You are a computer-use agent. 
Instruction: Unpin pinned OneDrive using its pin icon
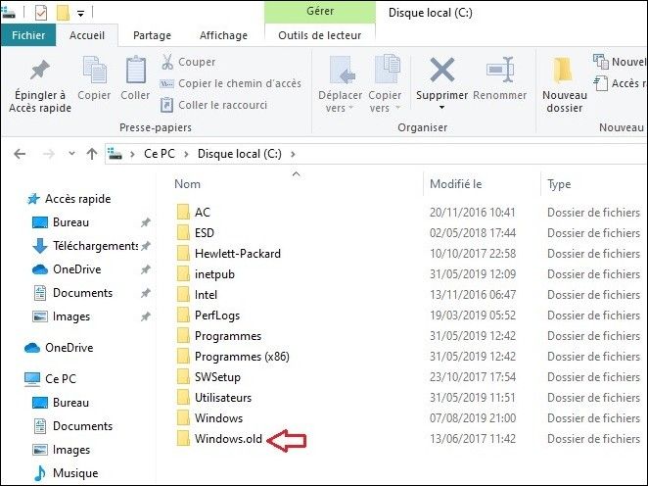(x=146, y=269)
